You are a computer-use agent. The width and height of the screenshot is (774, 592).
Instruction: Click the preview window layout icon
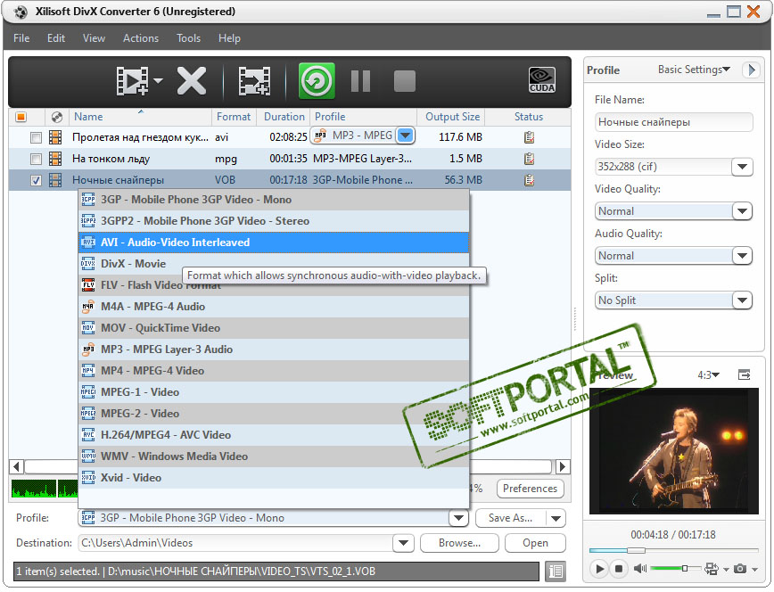pyautogui.click(x=744, y=375)
